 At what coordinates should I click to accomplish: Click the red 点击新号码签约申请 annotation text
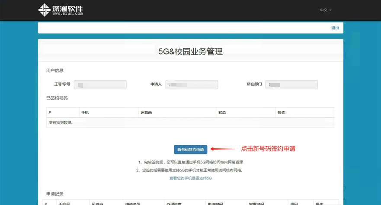click(268, 148)
